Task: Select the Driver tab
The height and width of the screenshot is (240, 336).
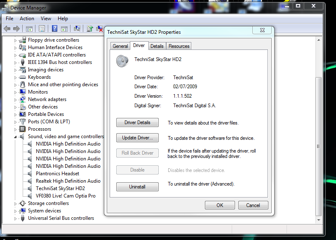Action: click(x=139, y=45)
